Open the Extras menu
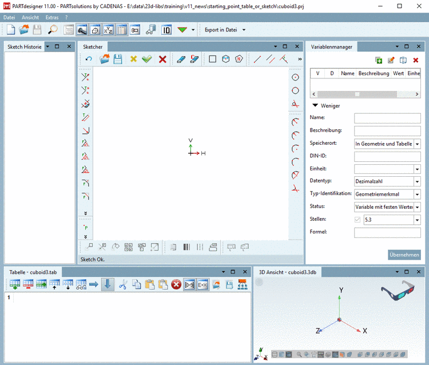This screenshot has width=429, height=365. (x=52, y=18)
